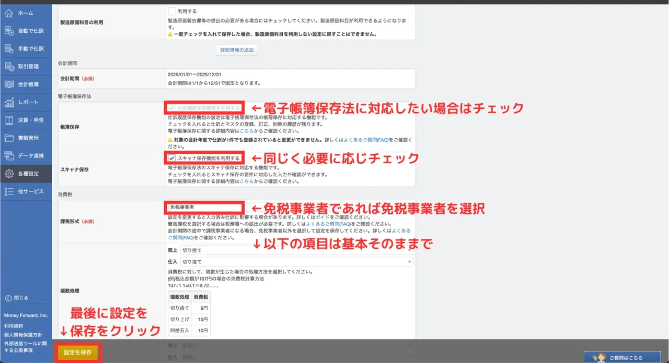
Task: Toggle 仕訳履歴保存機能を利用する checkbox
Action: point(171,108)
